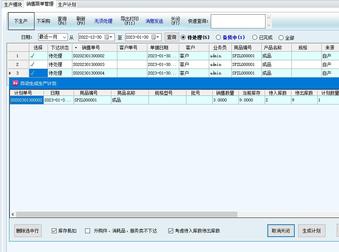The height and width of the screenshot is (252, 339).
Task: Enable 外购件、消耗品、服务类不下达 checkbox
Action: click(x=88, y=231)
